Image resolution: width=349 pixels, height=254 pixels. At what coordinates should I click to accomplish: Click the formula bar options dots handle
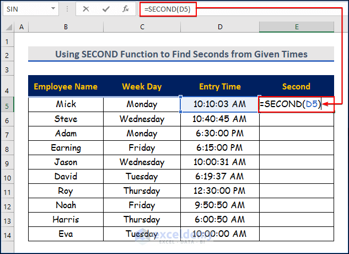pyautogui.click(x=67, y=9)
